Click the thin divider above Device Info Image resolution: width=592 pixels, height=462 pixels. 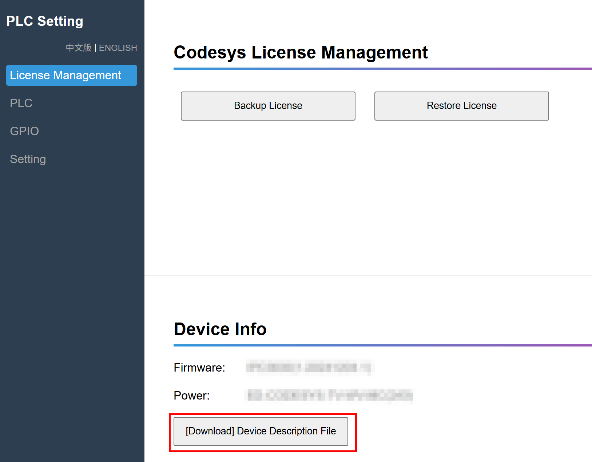pos(367,275)
